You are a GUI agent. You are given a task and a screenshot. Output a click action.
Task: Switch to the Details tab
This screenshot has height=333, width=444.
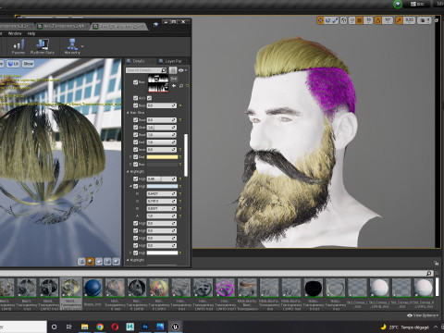[x=139, y=61]
